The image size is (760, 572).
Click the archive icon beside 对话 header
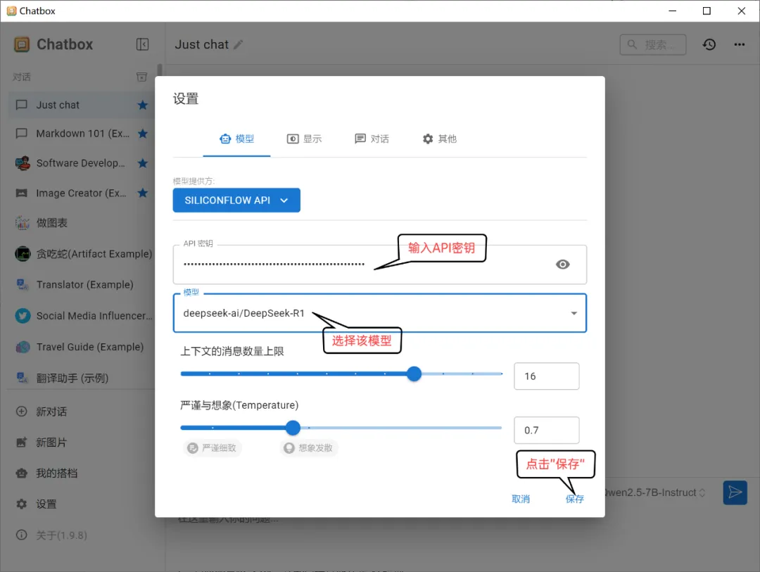pos(141,77)
